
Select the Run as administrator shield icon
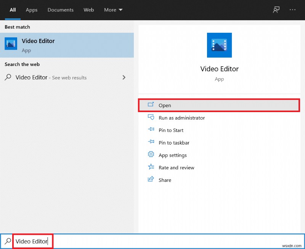pos(151,118)
